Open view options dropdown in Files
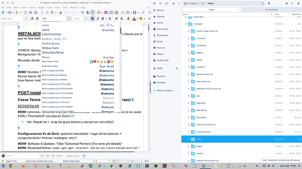The width and height of the screenshot is (302, 169). (292, 3)
